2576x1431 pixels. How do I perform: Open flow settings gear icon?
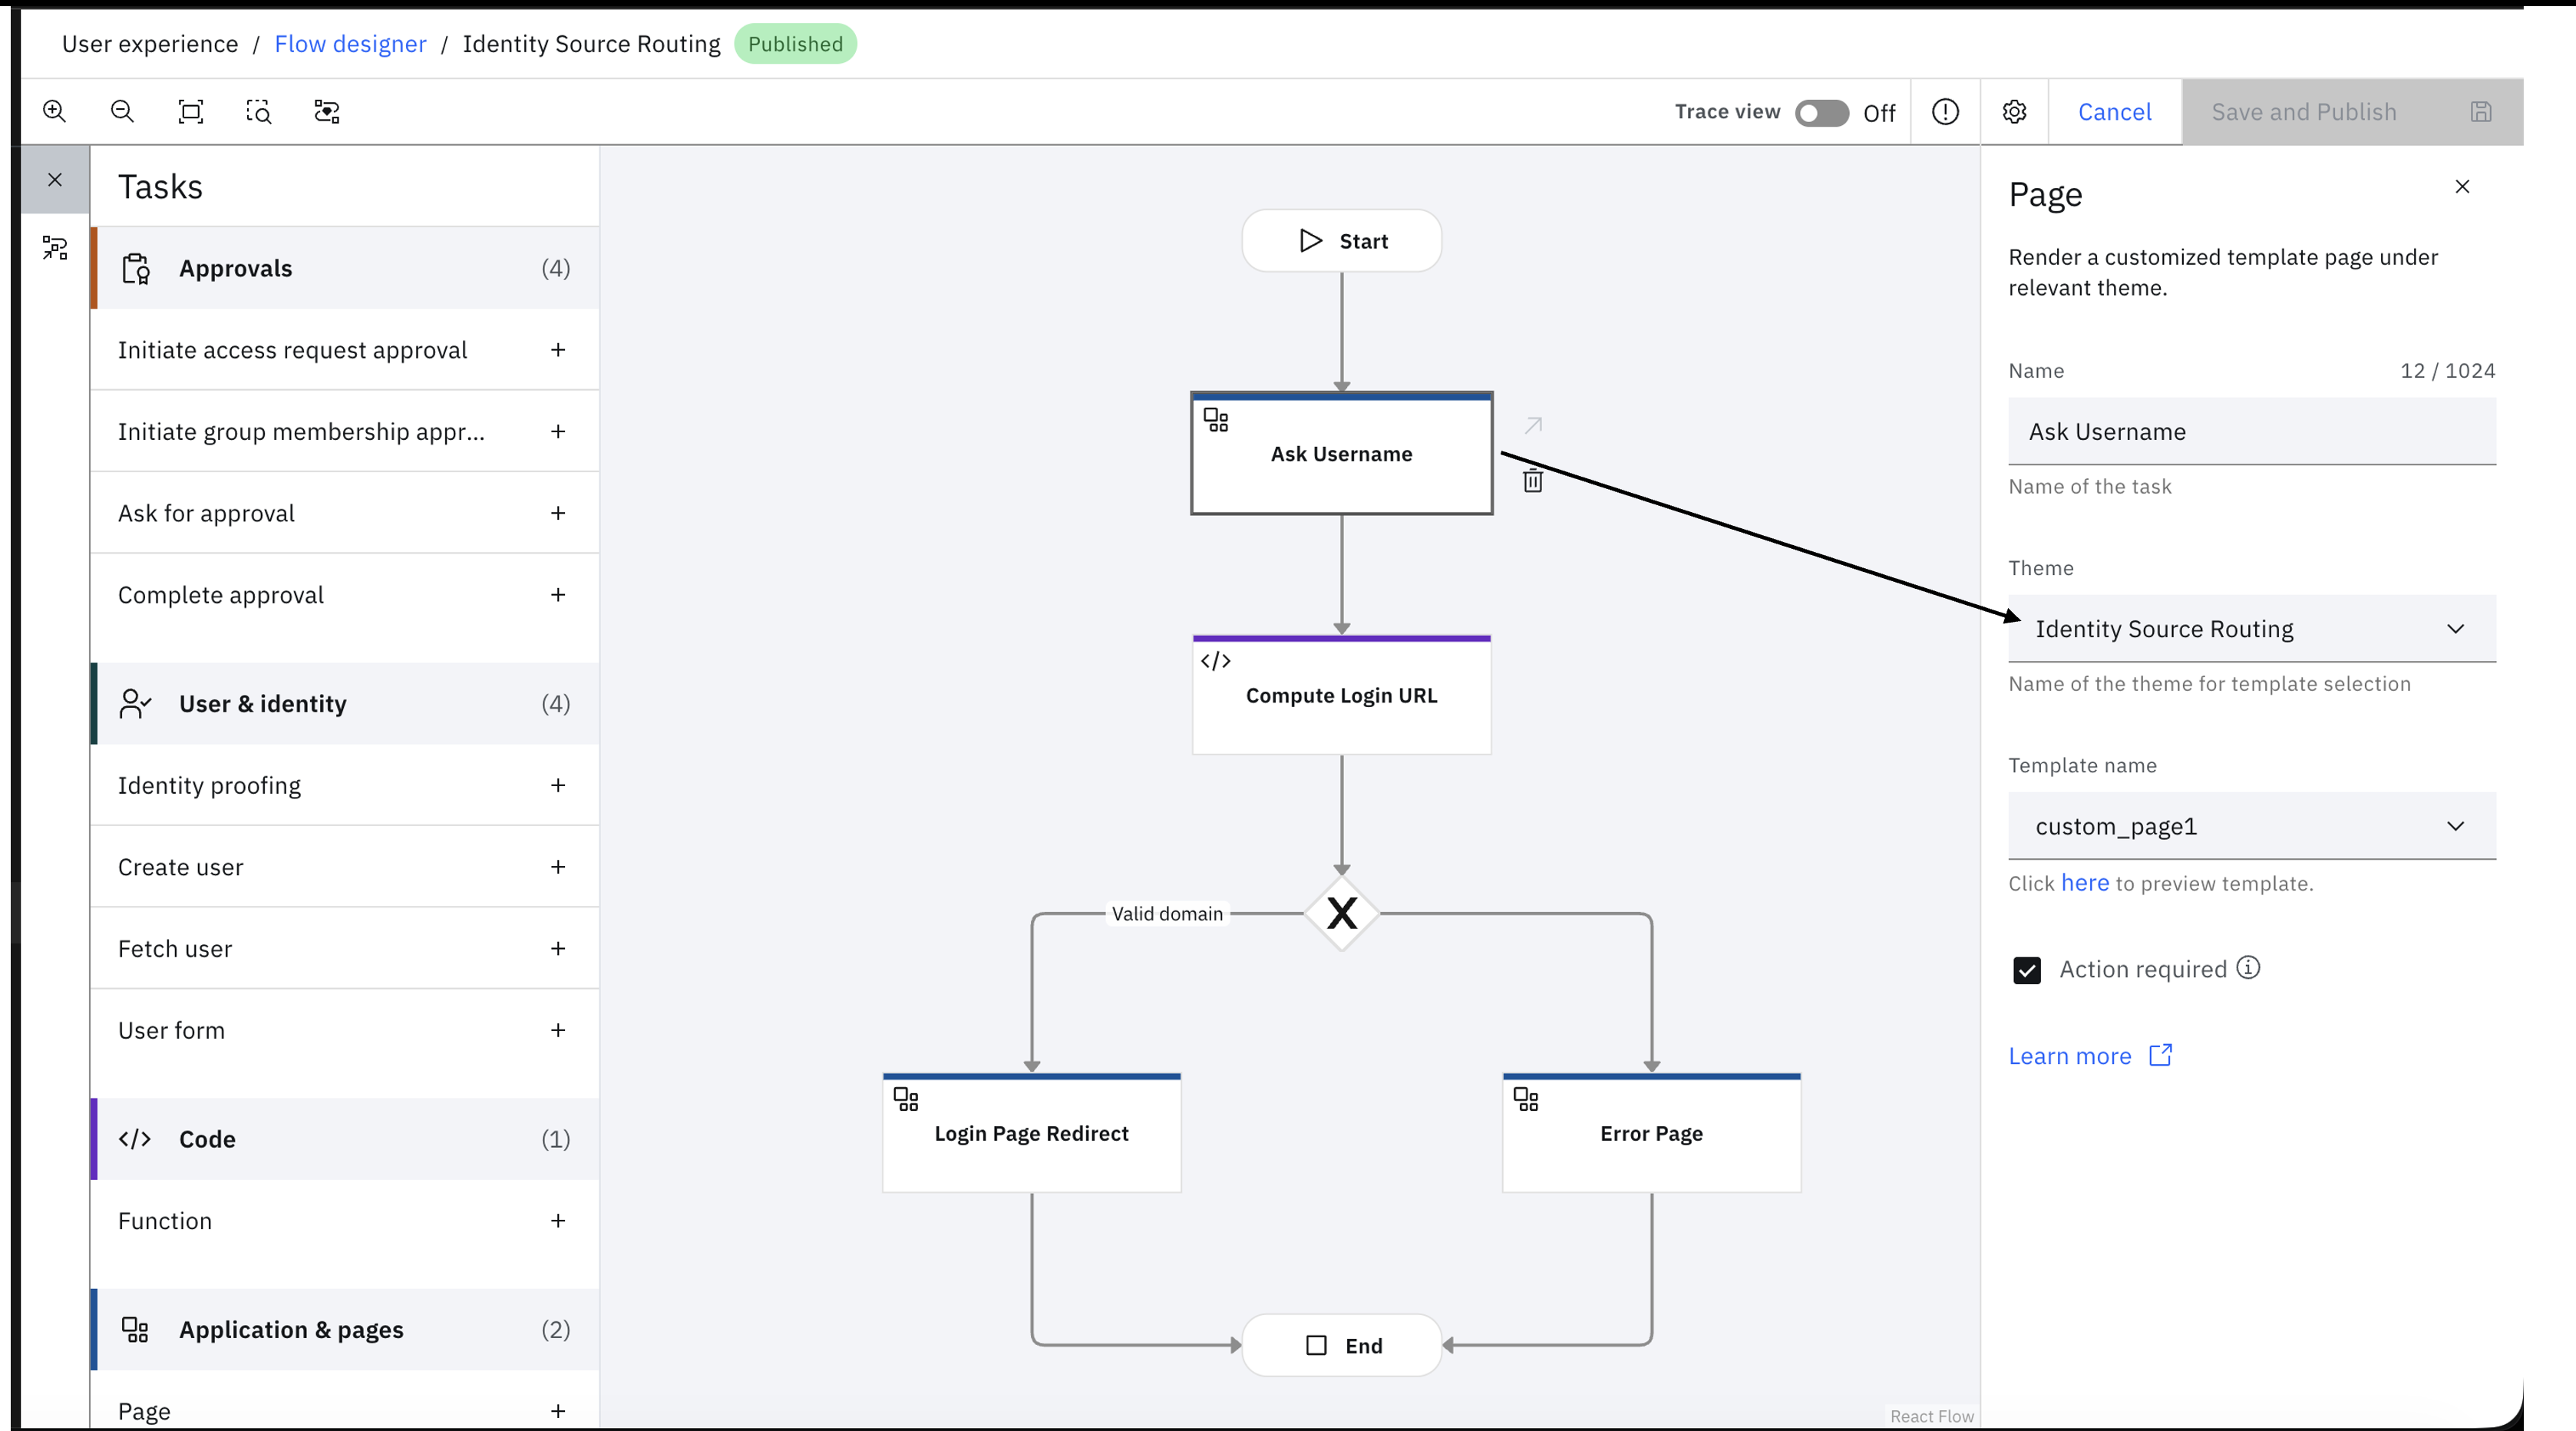pyautogui.click(x=2014, y=111)
